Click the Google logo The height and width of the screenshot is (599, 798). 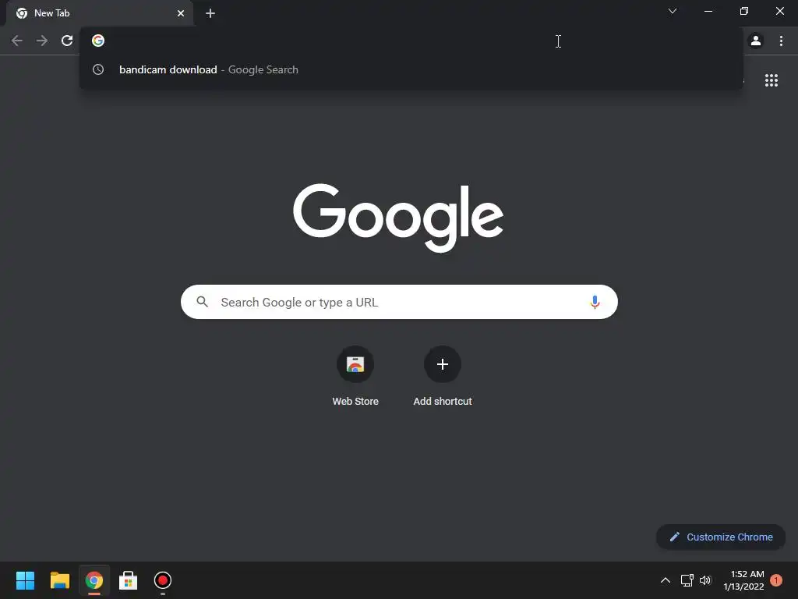398,218
